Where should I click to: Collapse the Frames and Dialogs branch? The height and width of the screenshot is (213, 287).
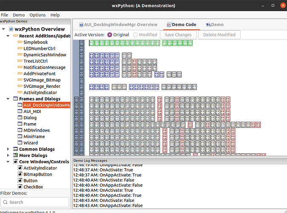(x=8, y=99)
